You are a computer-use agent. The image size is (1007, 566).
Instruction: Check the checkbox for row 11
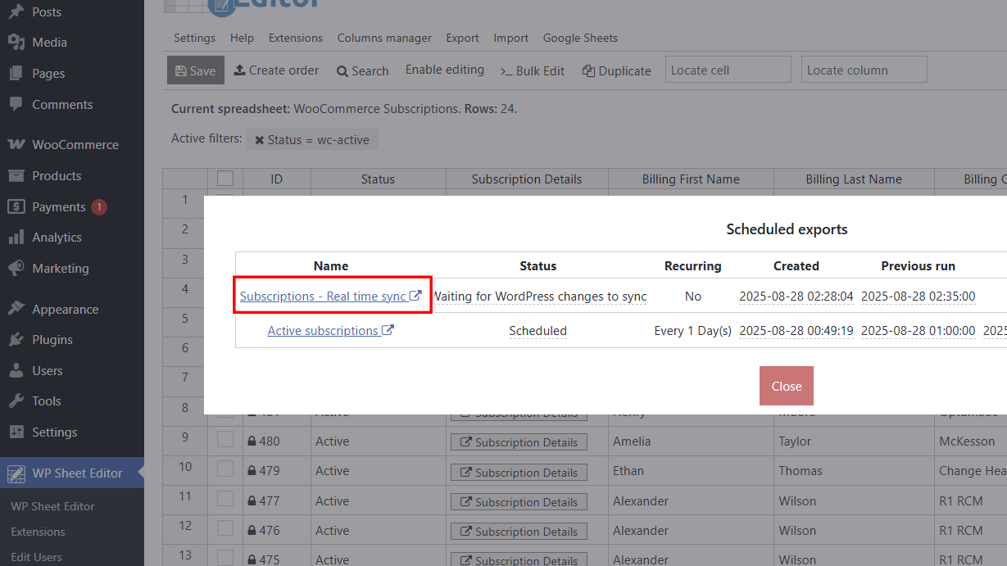coord(225,500)
